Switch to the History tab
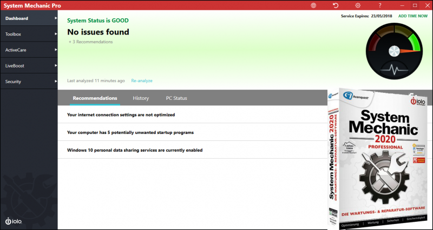The height and width of the screenshot is (230, 433). 141,98
